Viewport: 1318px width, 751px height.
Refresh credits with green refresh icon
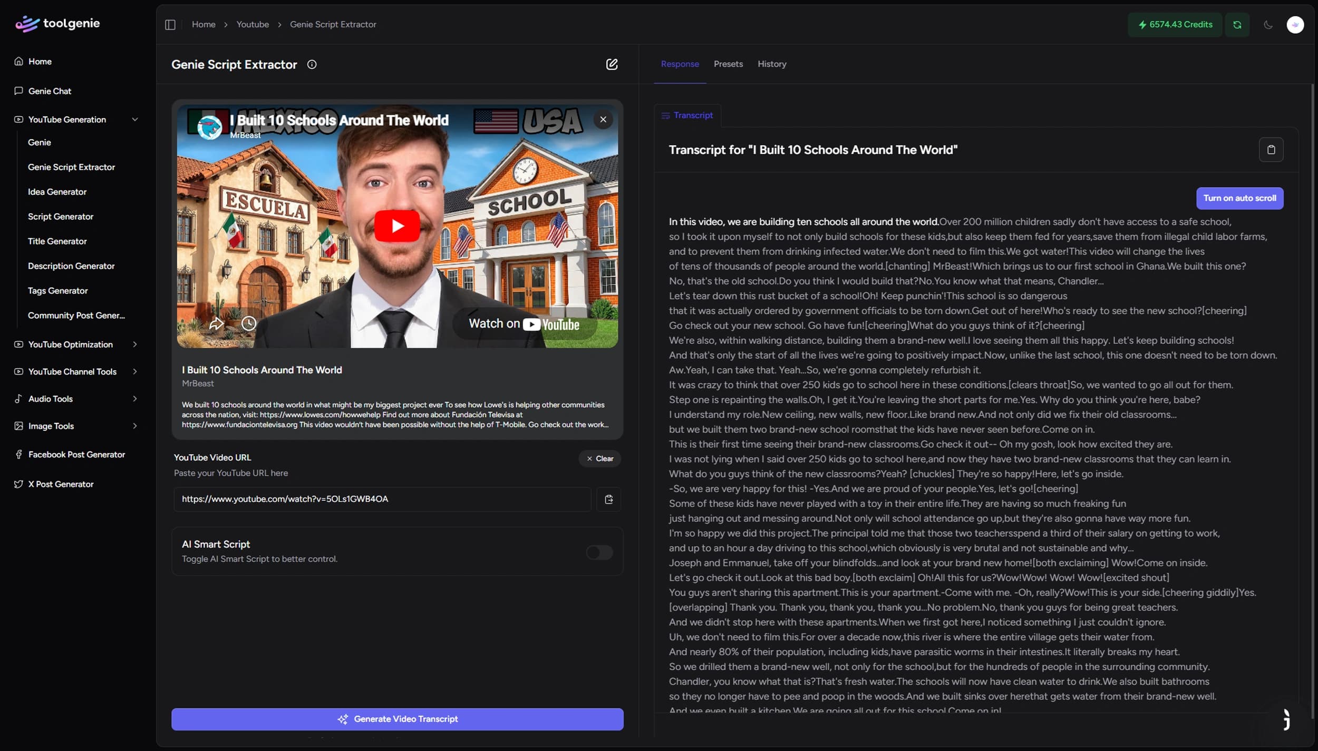(x=1237, y=25)
